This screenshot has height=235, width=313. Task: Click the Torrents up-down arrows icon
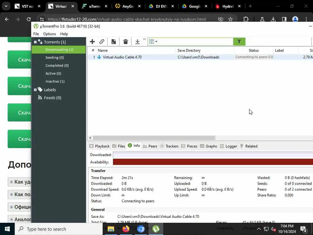point(40,42)
